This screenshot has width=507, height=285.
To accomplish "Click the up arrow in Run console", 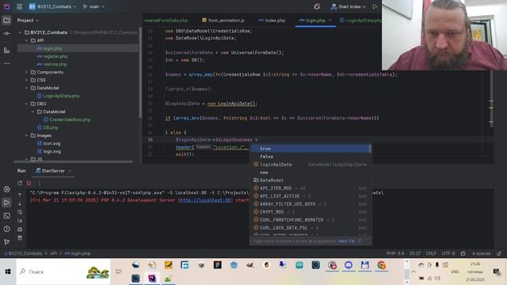I will click(x=20, y=195).
